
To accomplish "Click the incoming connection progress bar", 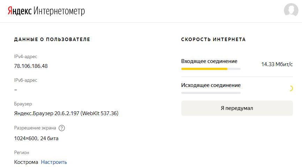I will (x=211, y=69).
